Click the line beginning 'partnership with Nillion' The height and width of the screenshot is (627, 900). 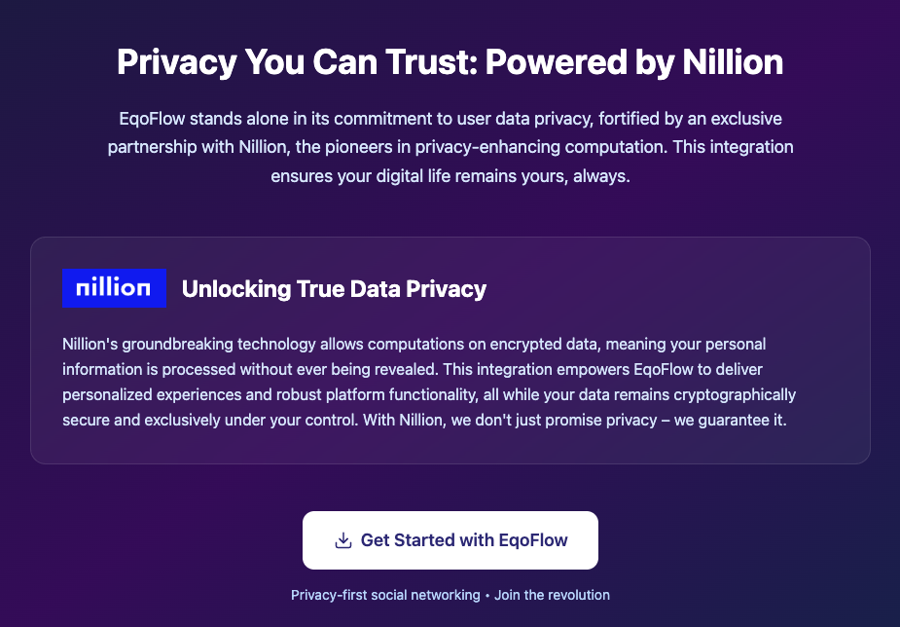(450, 148)
